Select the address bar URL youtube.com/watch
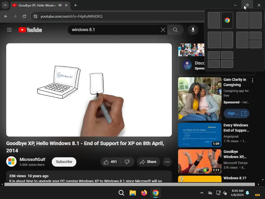 (x=71, y=16)
